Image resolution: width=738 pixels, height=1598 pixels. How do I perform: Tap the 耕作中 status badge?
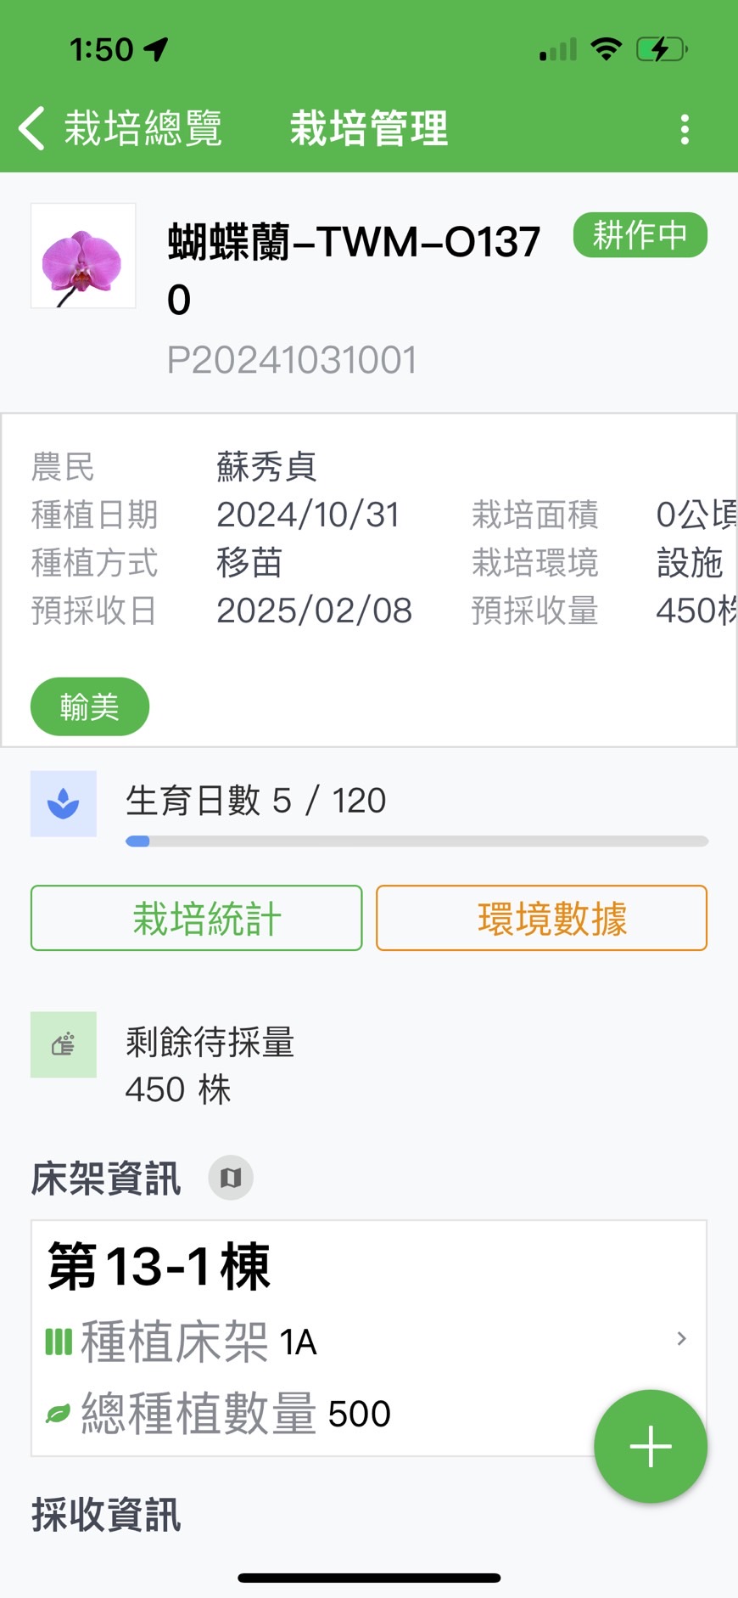(x=640, y=235)
